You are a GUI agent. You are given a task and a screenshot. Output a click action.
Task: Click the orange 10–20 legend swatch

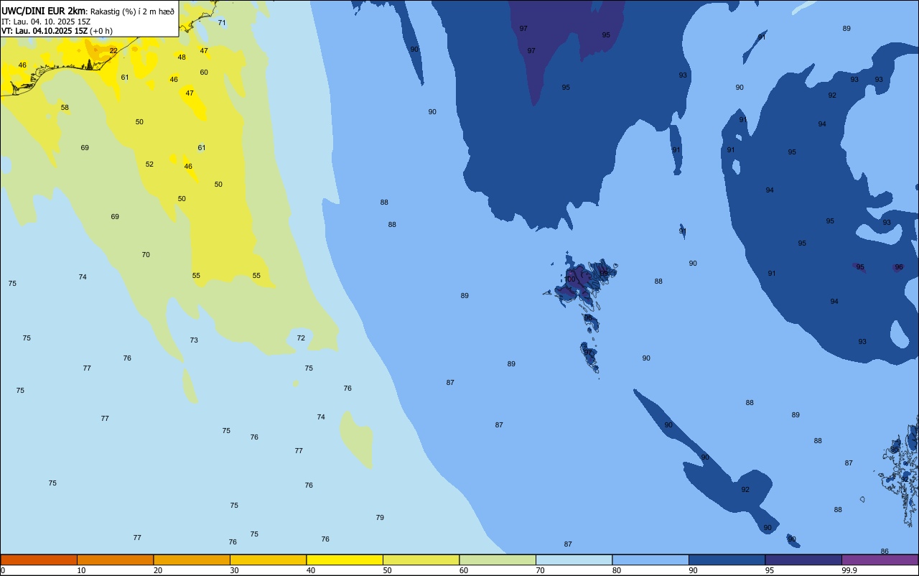coord(115,559)
